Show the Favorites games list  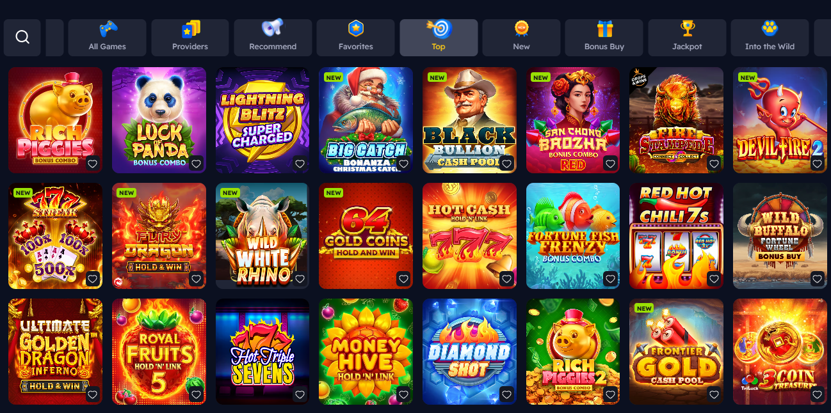tap(356, 38)
